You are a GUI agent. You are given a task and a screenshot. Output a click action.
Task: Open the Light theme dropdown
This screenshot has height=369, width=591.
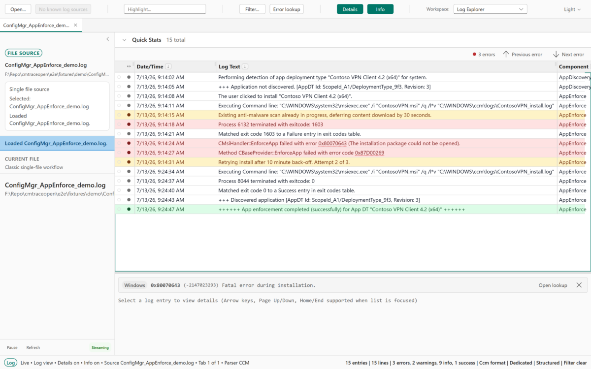click(573, 9)
